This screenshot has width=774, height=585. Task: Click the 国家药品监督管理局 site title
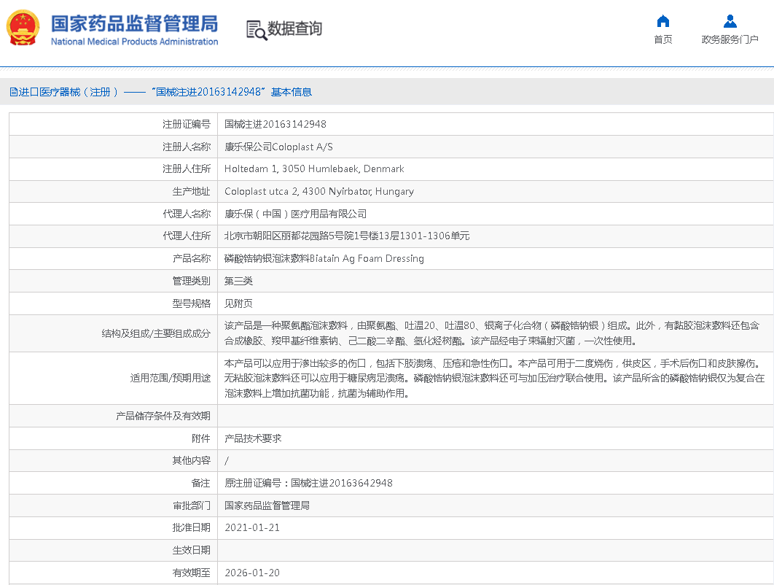click(x=134, y=24)
